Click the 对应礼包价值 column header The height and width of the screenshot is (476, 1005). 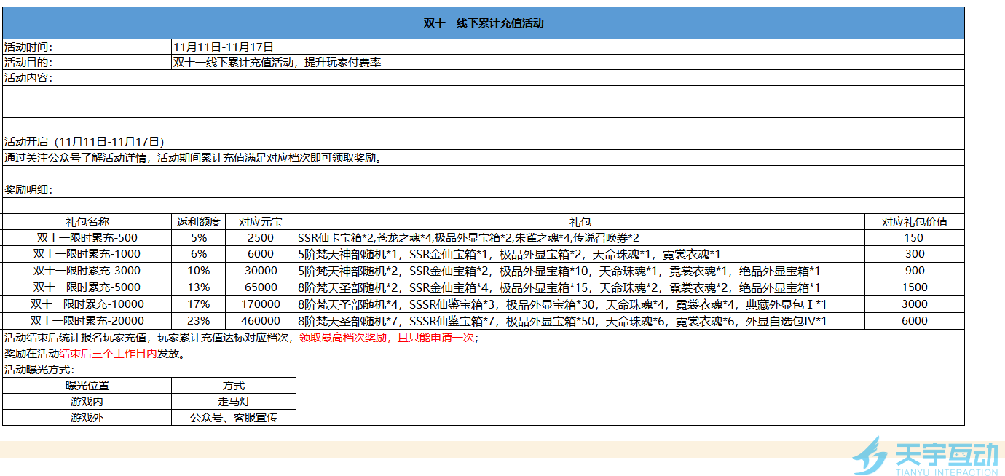914,222
